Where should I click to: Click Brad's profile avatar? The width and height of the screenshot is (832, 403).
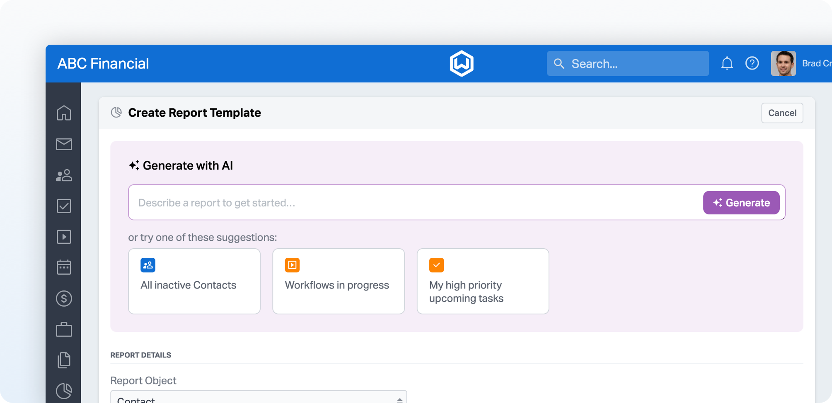(784, 63)
